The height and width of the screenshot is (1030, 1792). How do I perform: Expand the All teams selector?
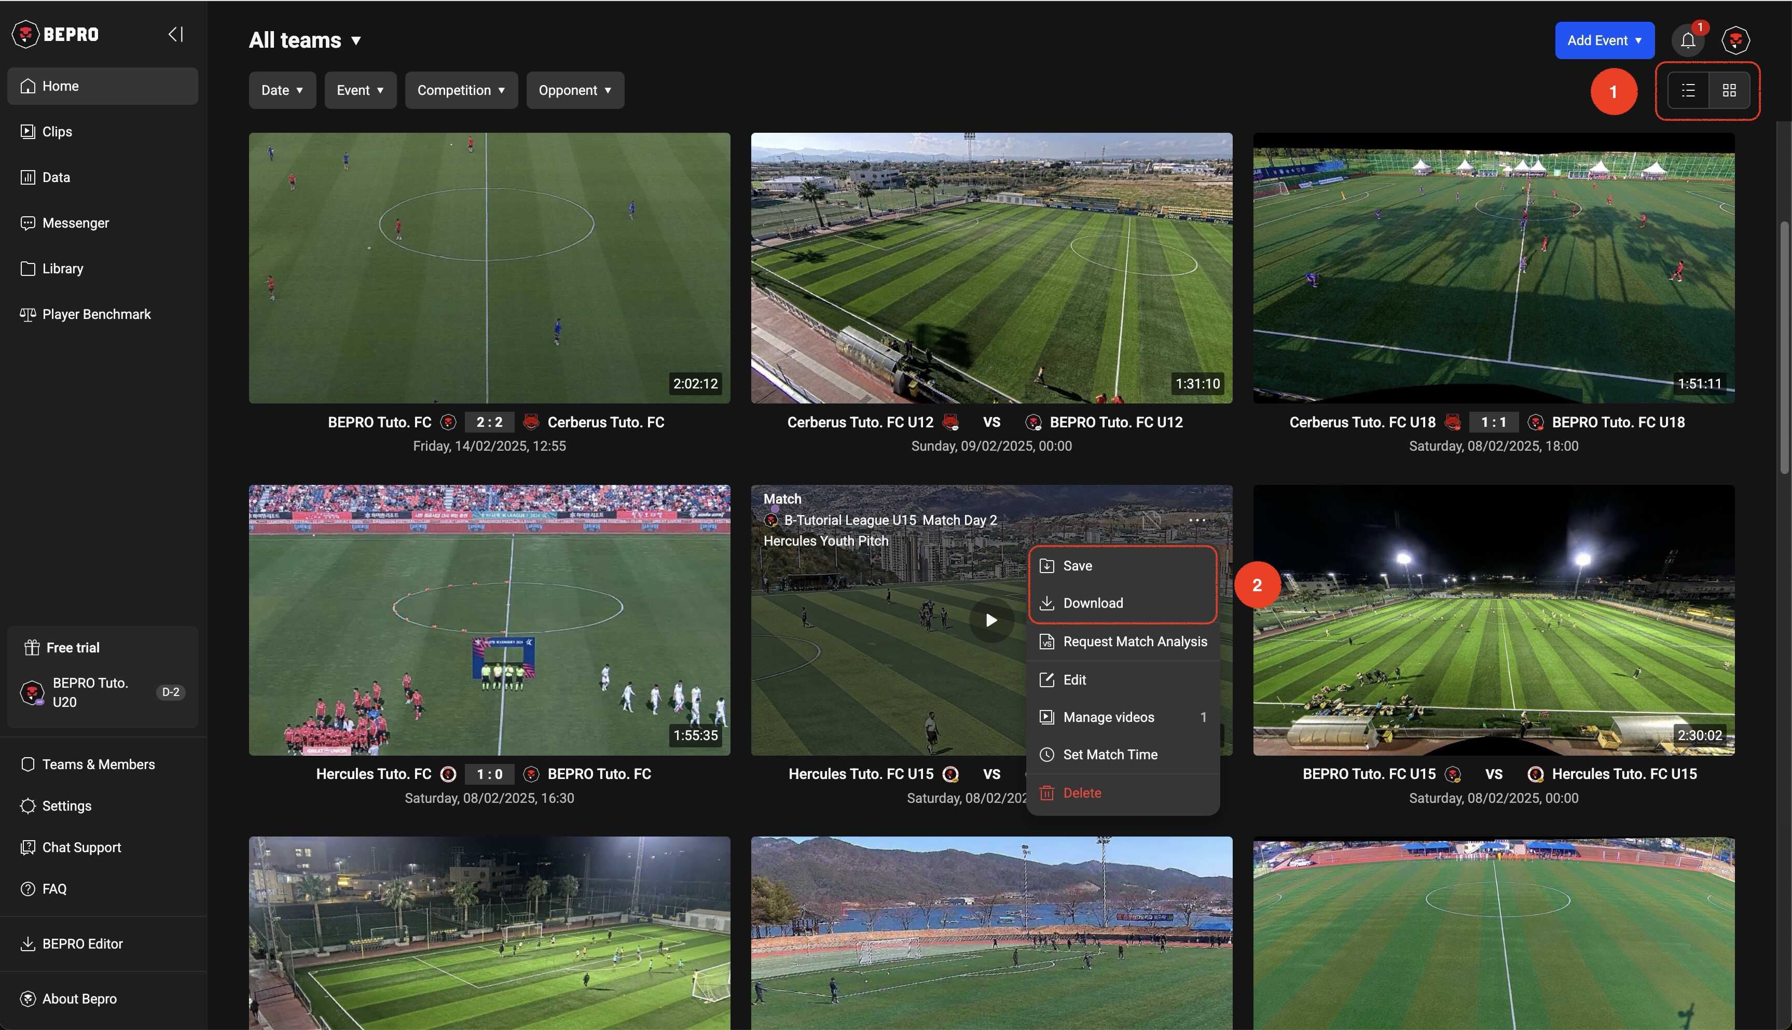point(306,40)
